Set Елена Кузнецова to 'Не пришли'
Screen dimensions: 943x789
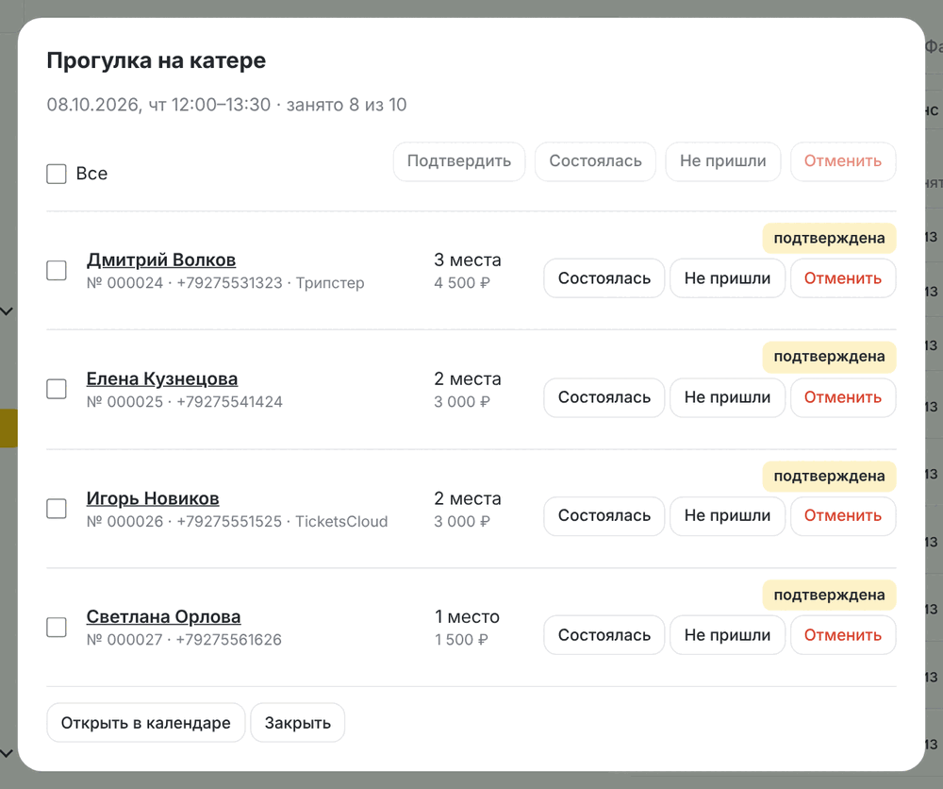click(728, 397)
